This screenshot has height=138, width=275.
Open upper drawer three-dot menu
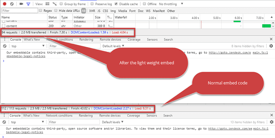5,39
